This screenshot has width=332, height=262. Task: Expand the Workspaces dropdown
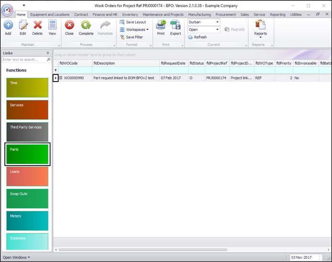[134, 30]
